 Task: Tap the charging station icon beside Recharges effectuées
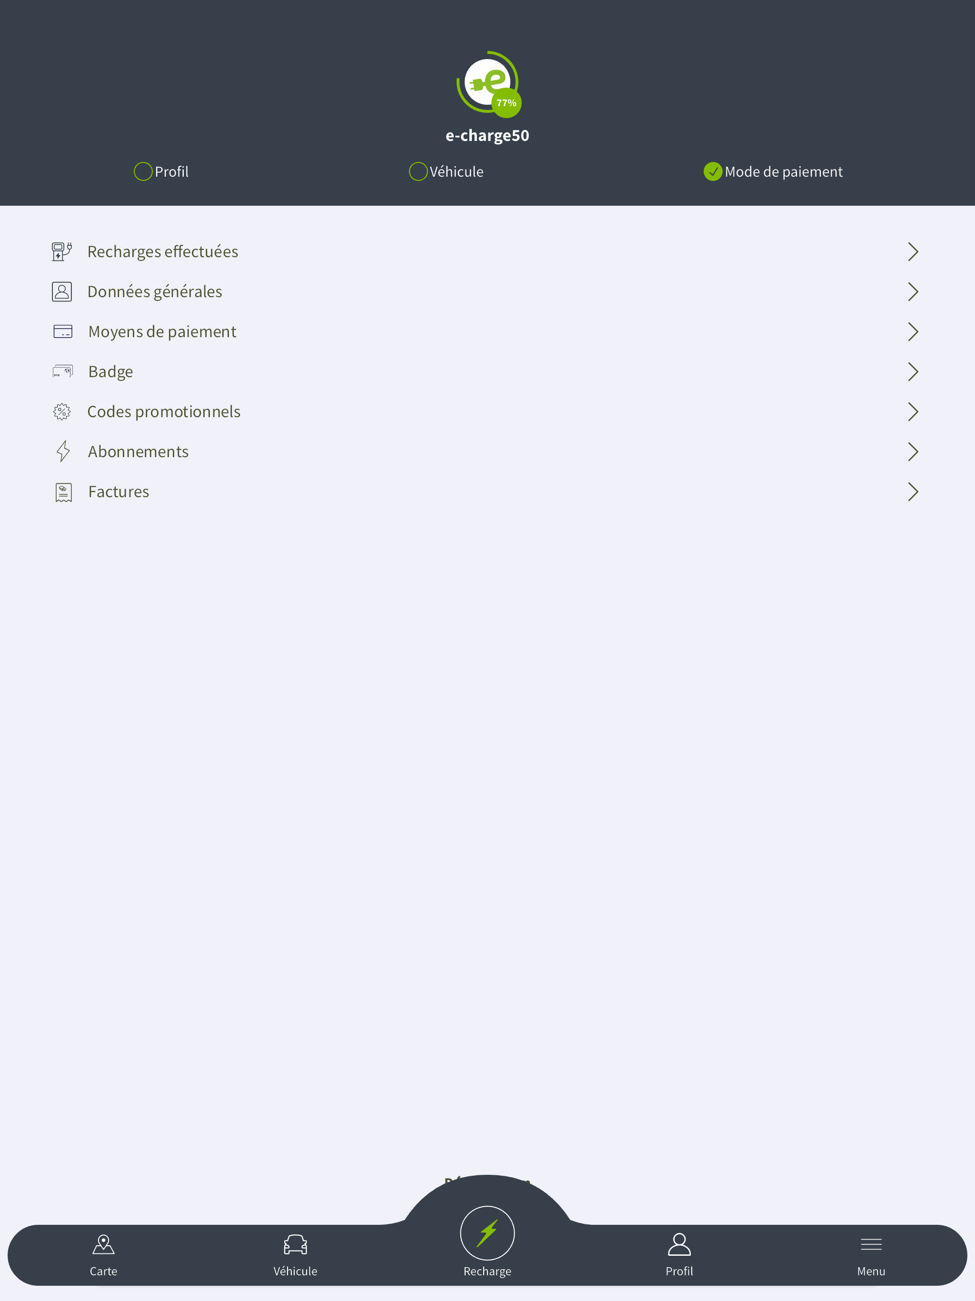[x=62, y=252]
